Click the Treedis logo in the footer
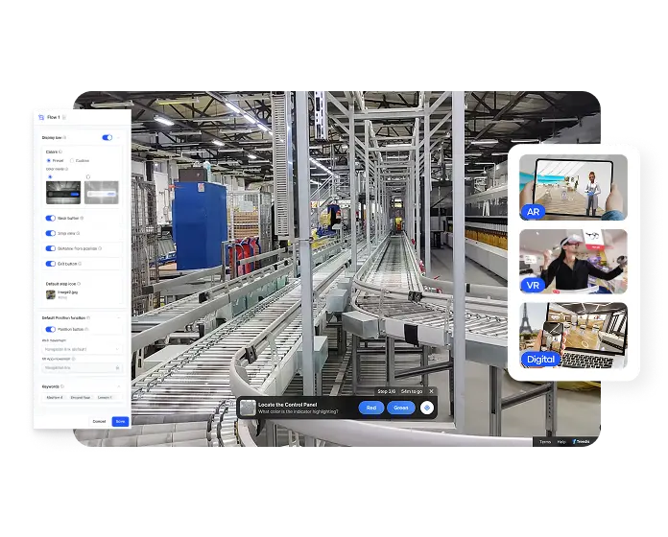 (x=581, y=442)
